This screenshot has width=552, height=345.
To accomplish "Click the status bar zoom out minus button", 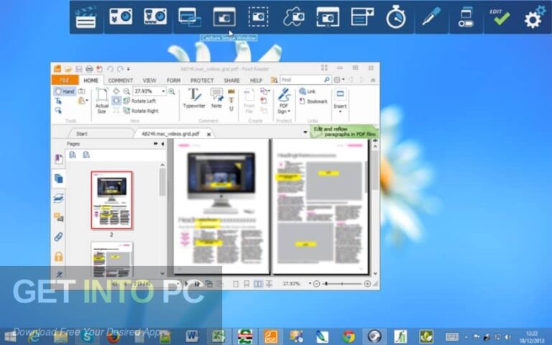I will 316,284.
